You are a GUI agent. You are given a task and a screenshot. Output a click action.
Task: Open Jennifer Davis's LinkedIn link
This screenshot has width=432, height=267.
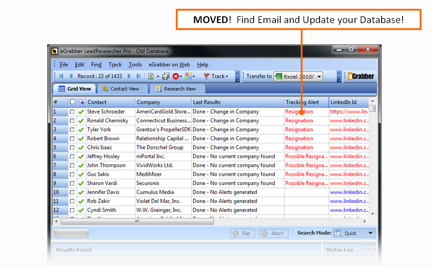tap(349, 192)
